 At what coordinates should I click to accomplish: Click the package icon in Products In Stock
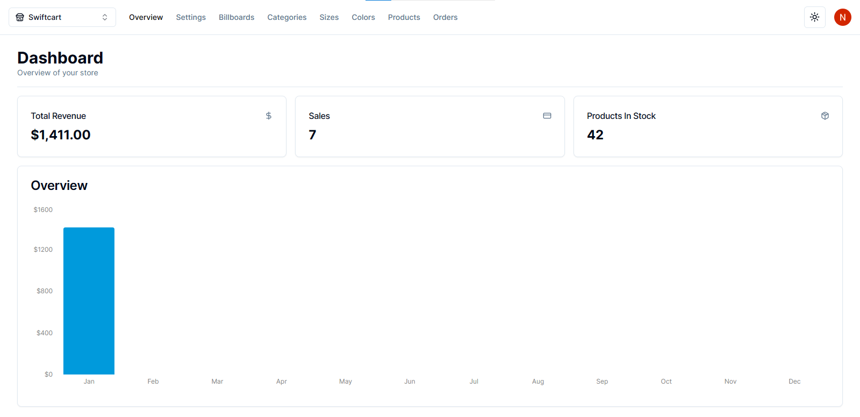[825, 116]
